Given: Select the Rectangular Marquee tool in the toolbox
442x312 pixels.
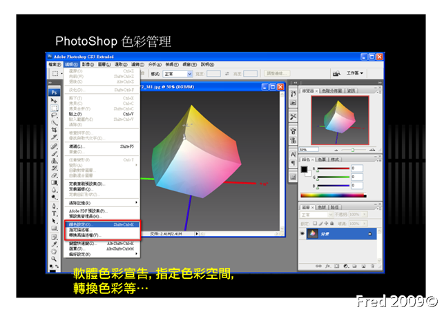Looking at the screenshot, I should click(x=54, y=108).
